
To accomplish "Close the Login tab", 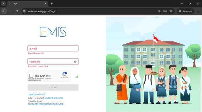I will point(45,4).
